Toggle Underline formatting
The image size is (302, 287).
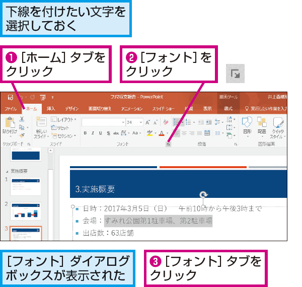tap(101, 133)
